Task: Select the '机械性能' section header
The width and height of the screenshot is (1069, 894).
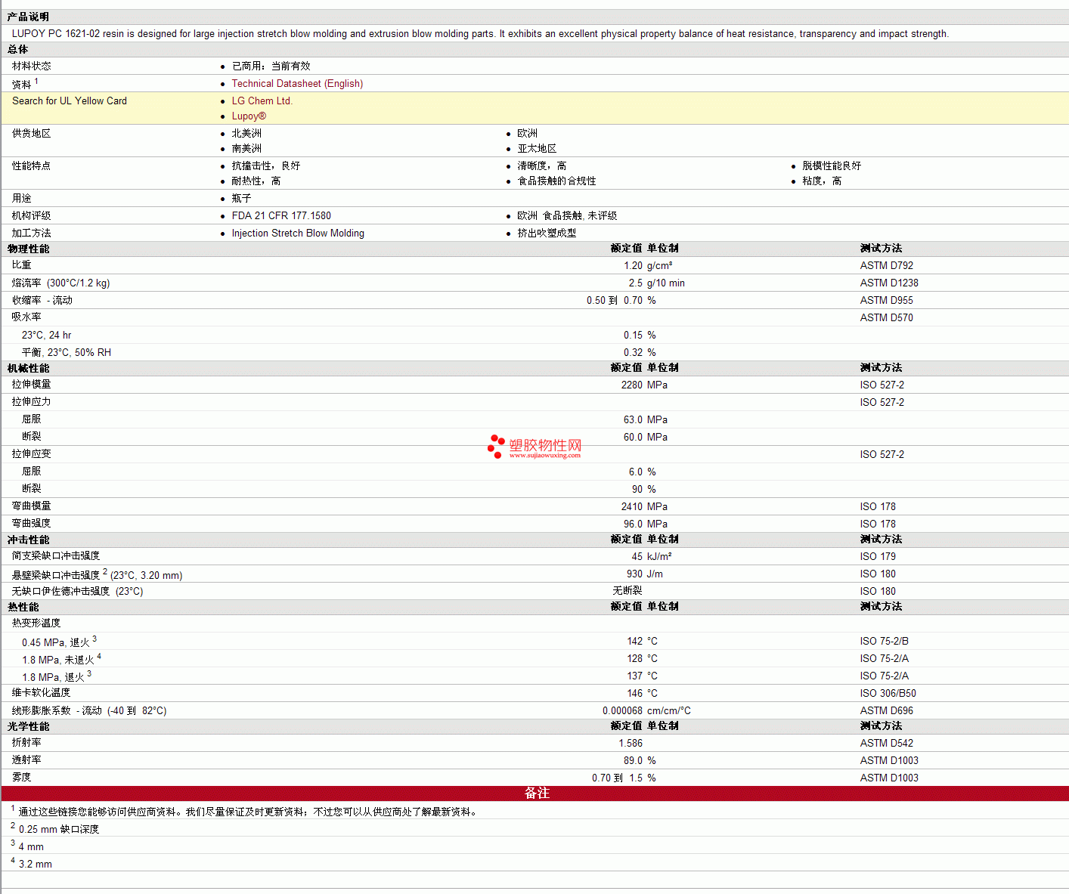Action: coord(28,368)
